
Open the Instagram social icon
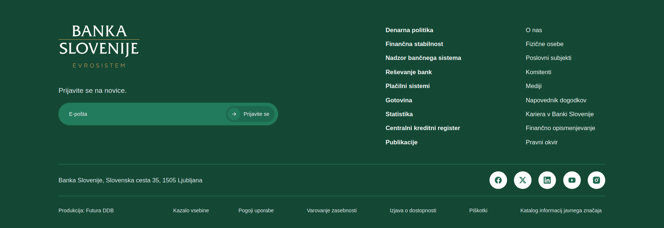(x=596, y=180)
